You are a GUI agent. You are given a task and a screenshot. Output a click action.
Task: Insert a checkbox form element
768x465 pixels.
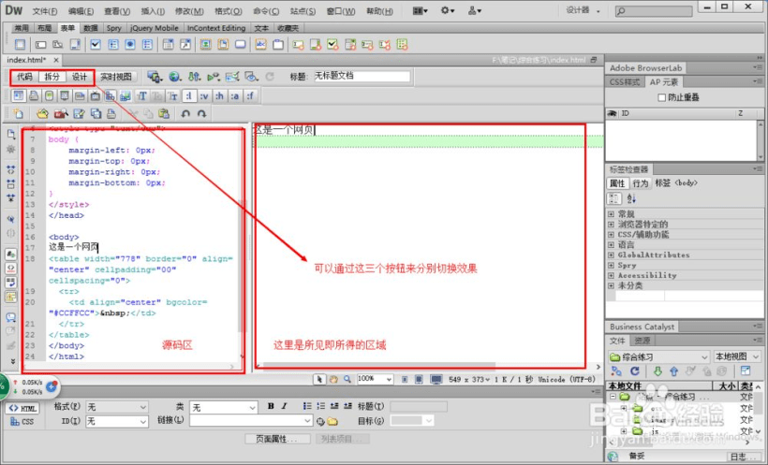pos(95,45)
